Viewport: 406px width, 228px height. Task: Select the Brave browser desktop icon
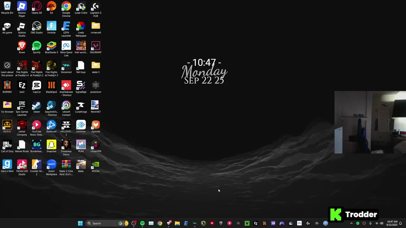tap(22, 47)
